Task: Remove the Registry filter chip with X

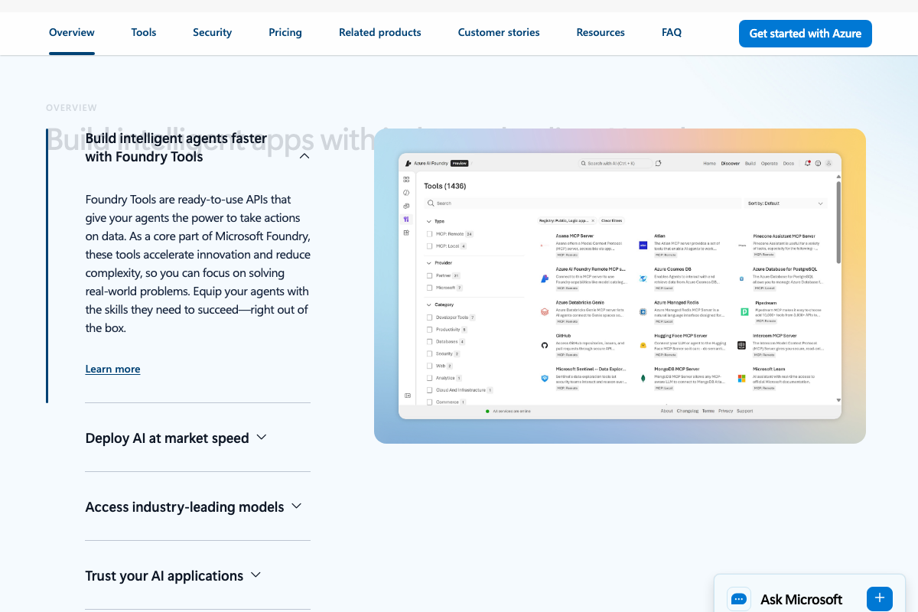Action: pos(593,220)
